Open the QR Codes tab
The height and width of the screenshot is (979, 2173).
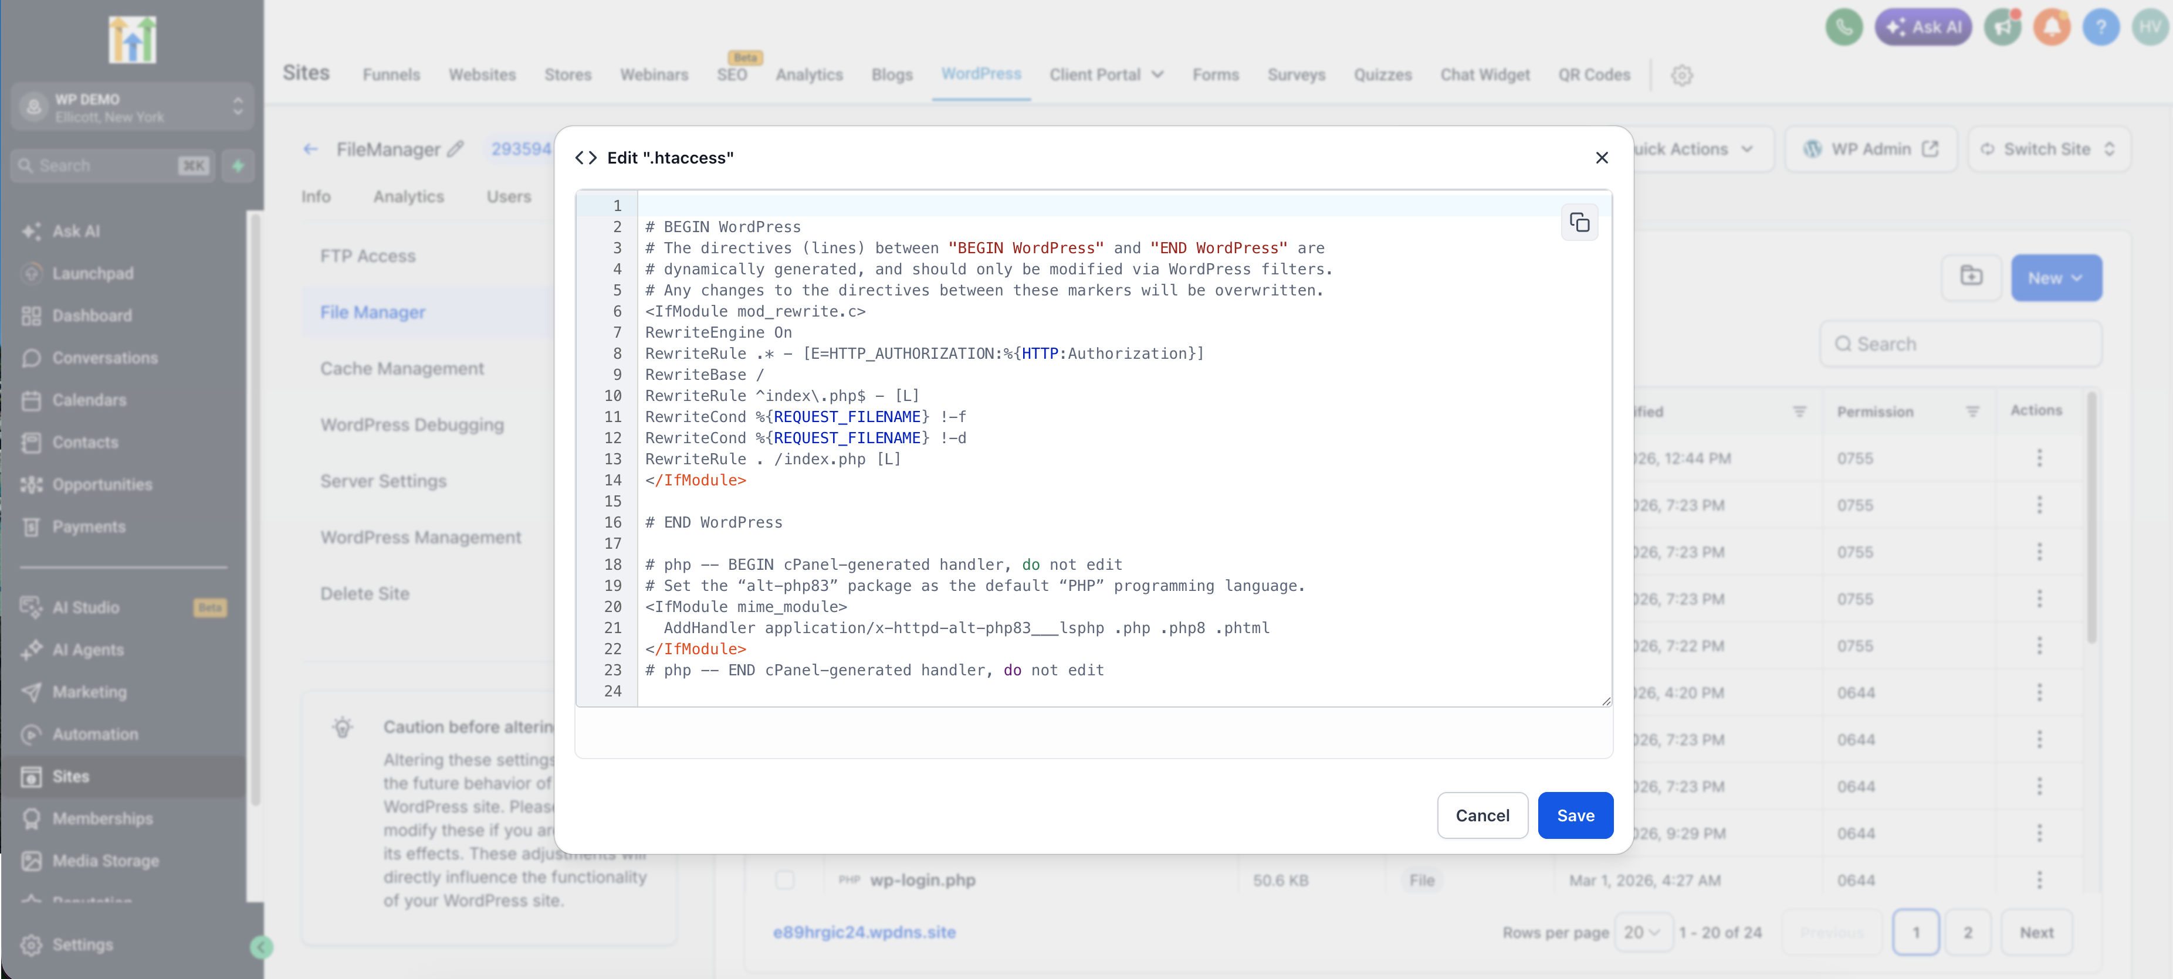pos(1593,74)
